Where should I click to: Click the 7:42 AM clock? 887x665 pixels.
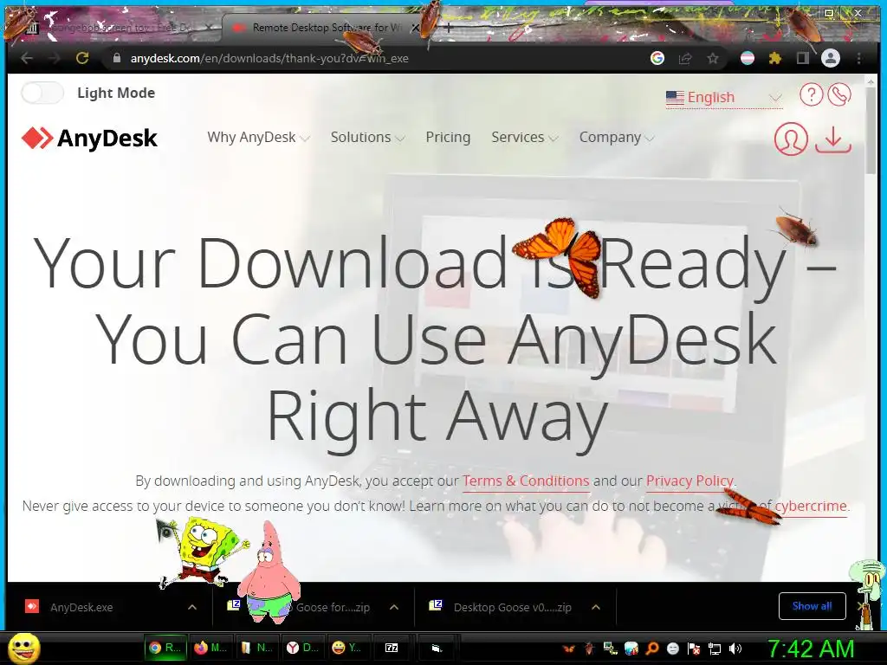tap(810, 649)
